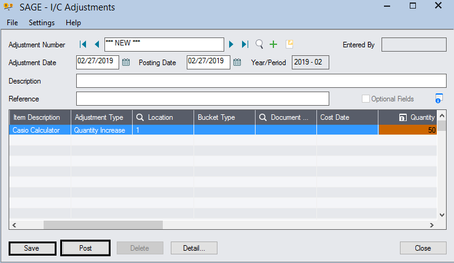
Task: Select the Location cell showing 1
Action: [x=163, y=130]
